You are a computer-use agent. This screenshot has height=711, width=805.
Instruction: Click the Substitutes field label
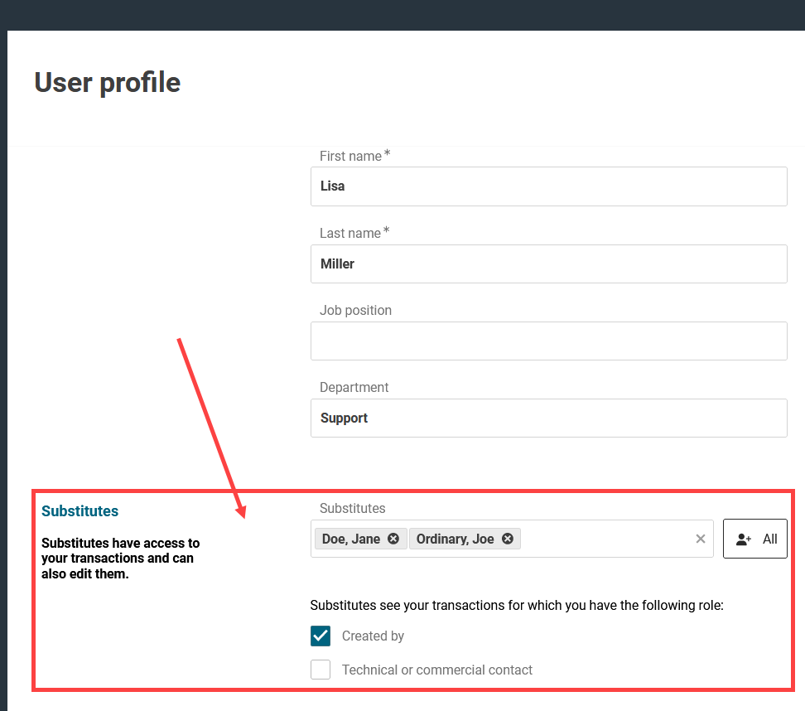(352, 508)
